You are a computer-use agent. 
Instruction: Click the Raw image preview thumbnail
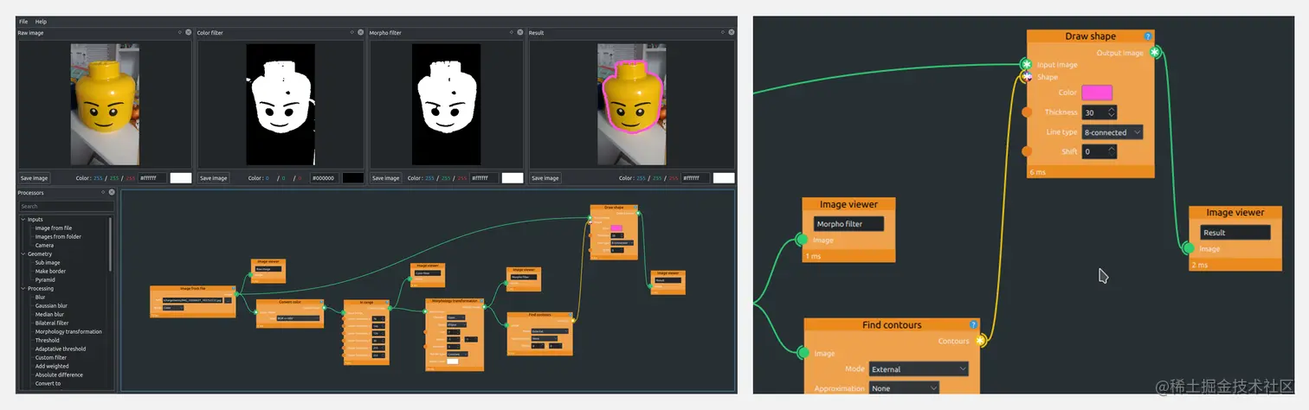coord(105,105)
